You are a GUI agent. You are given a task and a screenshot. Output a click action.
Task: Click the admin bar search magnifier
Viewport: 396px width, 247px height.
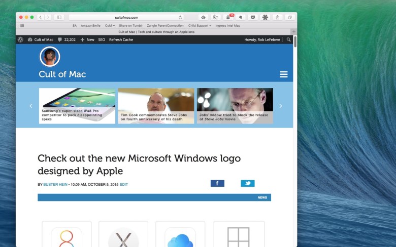pyautogui.click(x=288, y=39)
